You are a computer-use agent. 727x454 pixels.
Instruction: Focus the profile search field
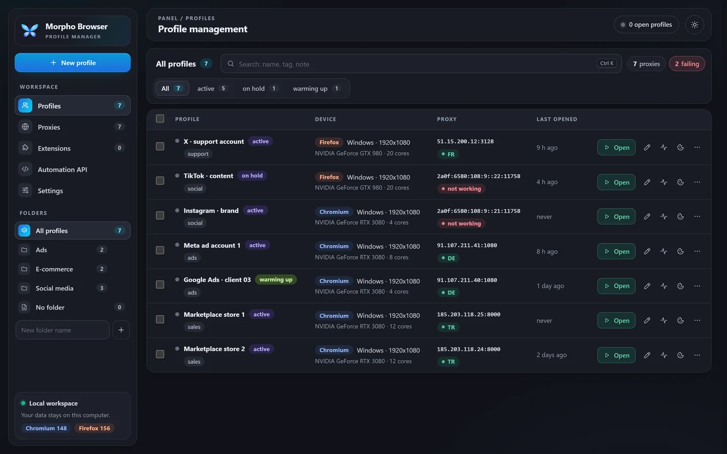[x=421, y=64]
